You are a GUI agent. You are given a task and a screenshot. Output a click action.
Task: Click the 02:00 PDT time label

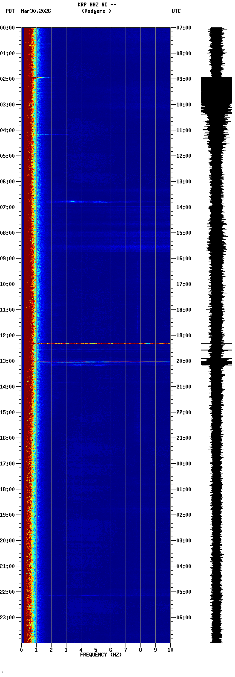(x=7, y=79)
